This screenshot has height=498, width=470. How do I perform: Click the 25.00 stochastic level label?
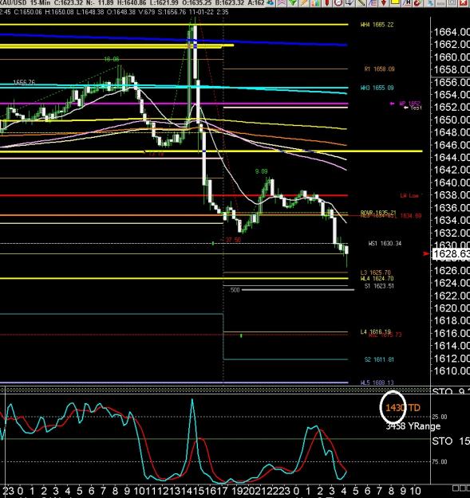440,417
